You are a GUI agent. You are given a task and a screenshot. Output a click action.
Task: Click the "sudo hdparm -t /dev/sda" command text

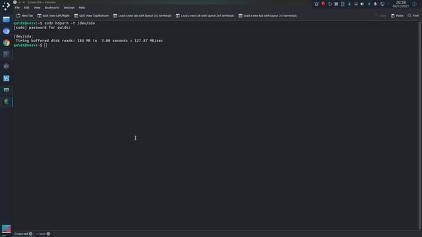click(69, 23)
